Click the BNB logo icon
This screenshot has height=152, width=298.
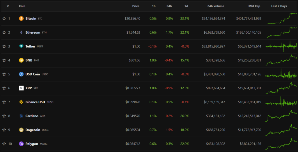tap(21, 60)
